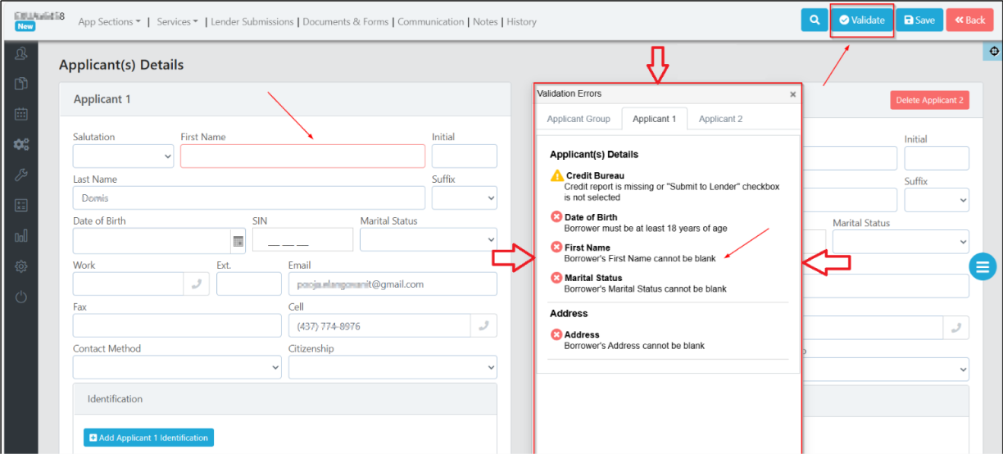
Task: Open Applicant 1 Marital Status dropdown
Action: pyautogui.click(x=428, y=241)
